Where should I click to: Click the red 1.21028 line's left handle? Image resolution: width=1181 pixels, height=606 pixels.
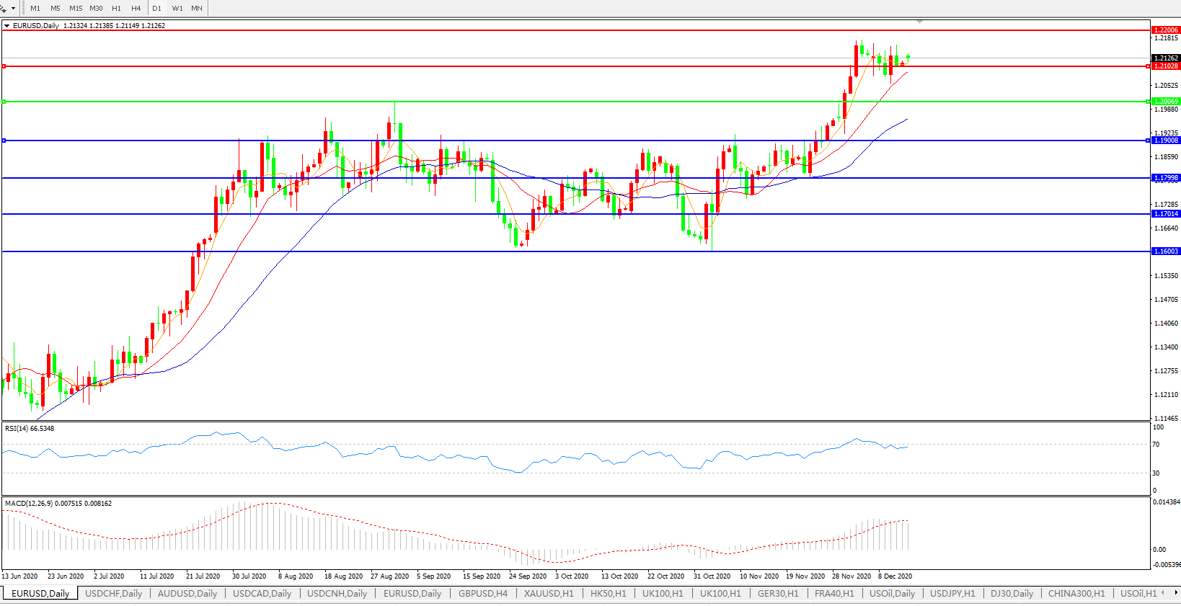pyautogui.click(x=4, y=66)
